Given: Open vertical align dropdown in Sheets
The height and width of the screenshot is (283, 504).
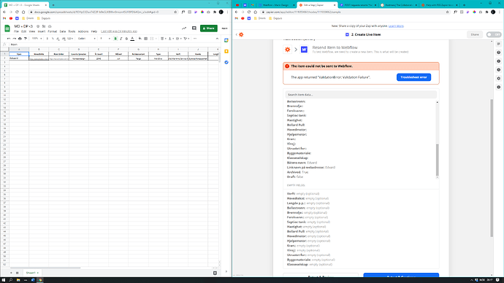Looking at the screenshot, I should point(171,39).
